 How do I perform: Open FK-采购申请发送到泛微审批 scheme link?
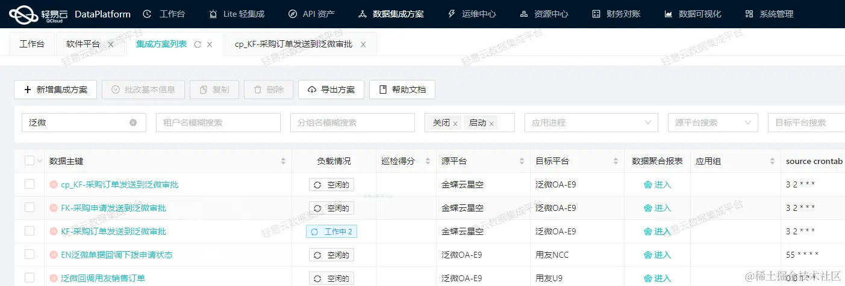(x=114, y=208)
